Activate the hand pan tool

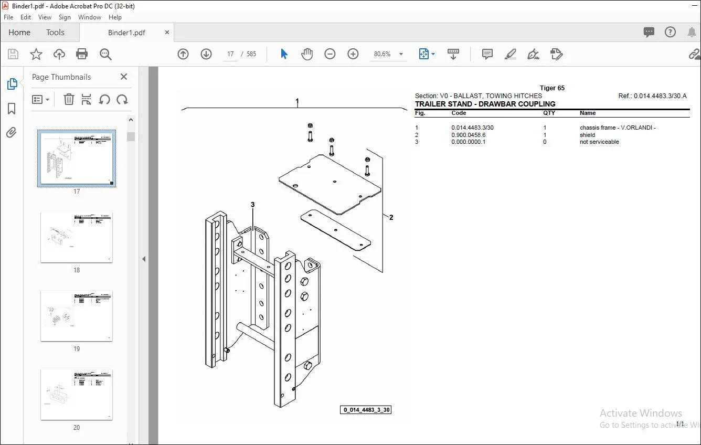tap(307, 54)
